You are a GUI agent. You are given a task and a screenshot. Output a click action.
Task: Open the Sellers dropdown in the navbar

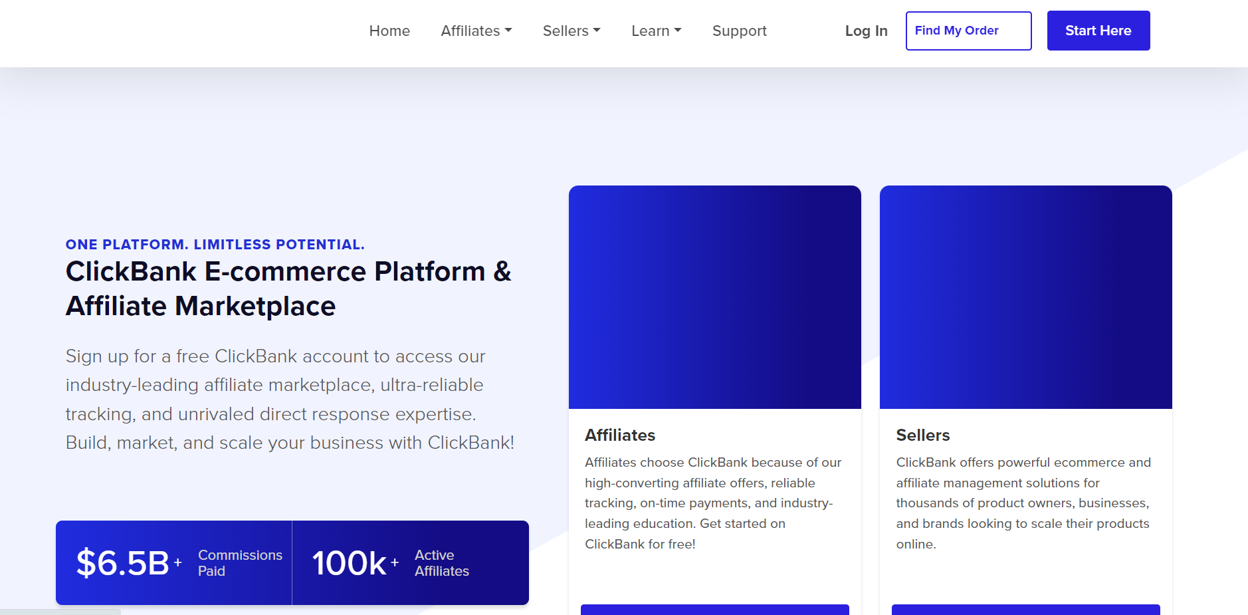(x=572, y=31)
